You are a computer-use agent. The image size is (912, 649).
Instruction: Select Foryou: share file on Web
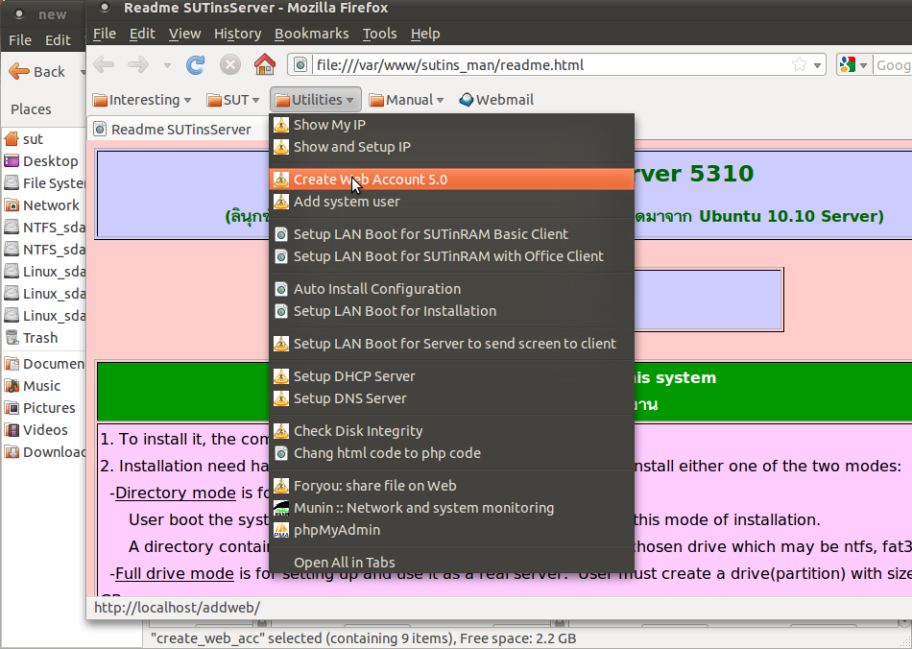(x=452, y=486)
